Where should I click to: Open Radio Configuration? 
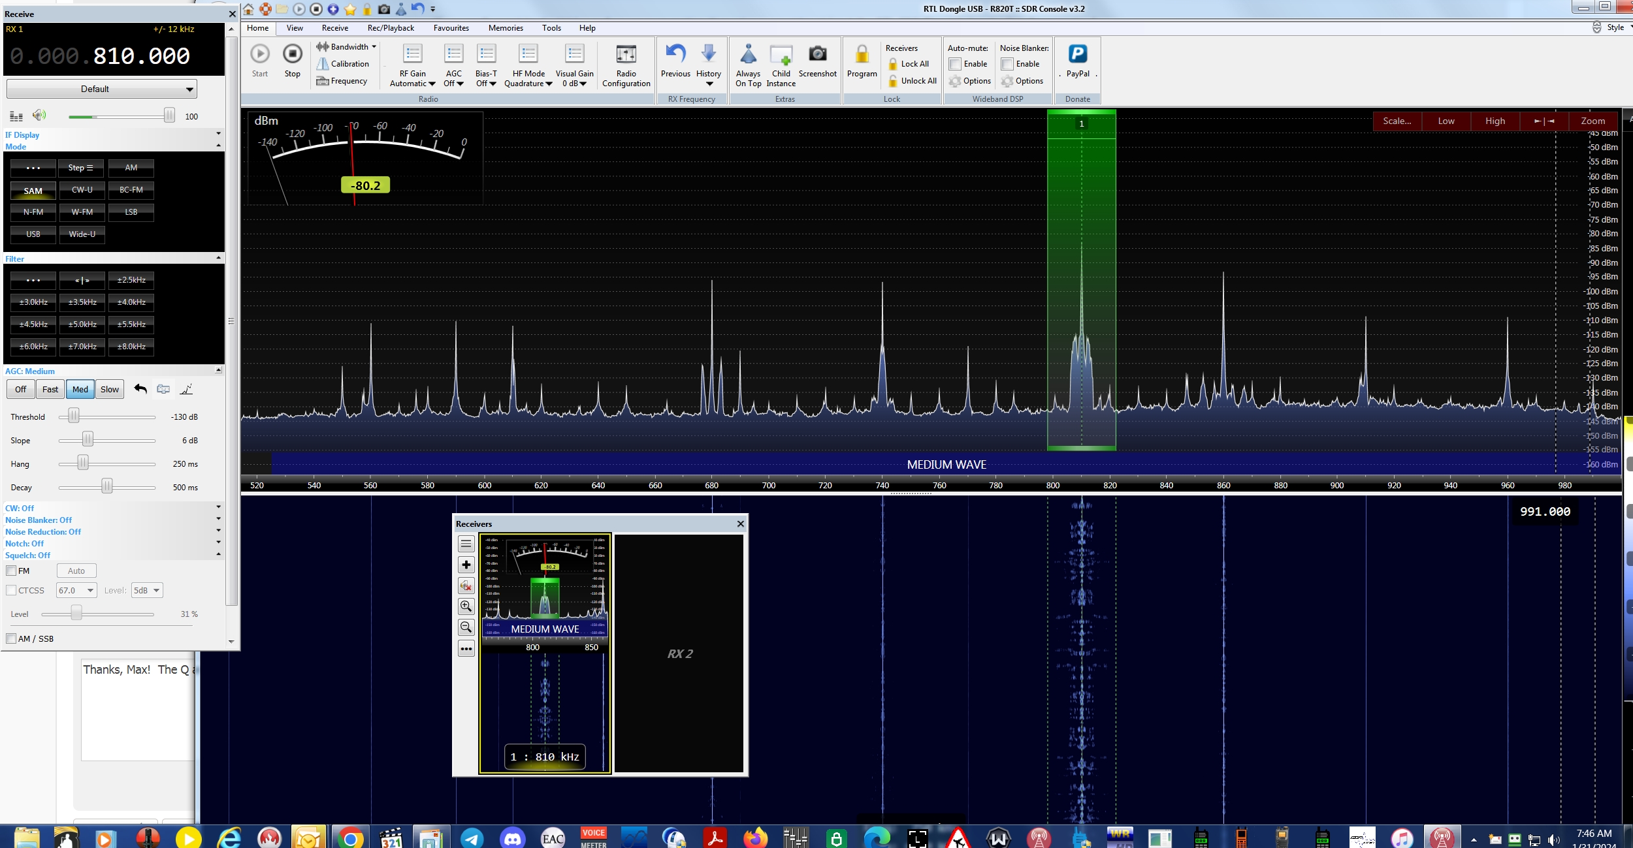click(626, 55)
